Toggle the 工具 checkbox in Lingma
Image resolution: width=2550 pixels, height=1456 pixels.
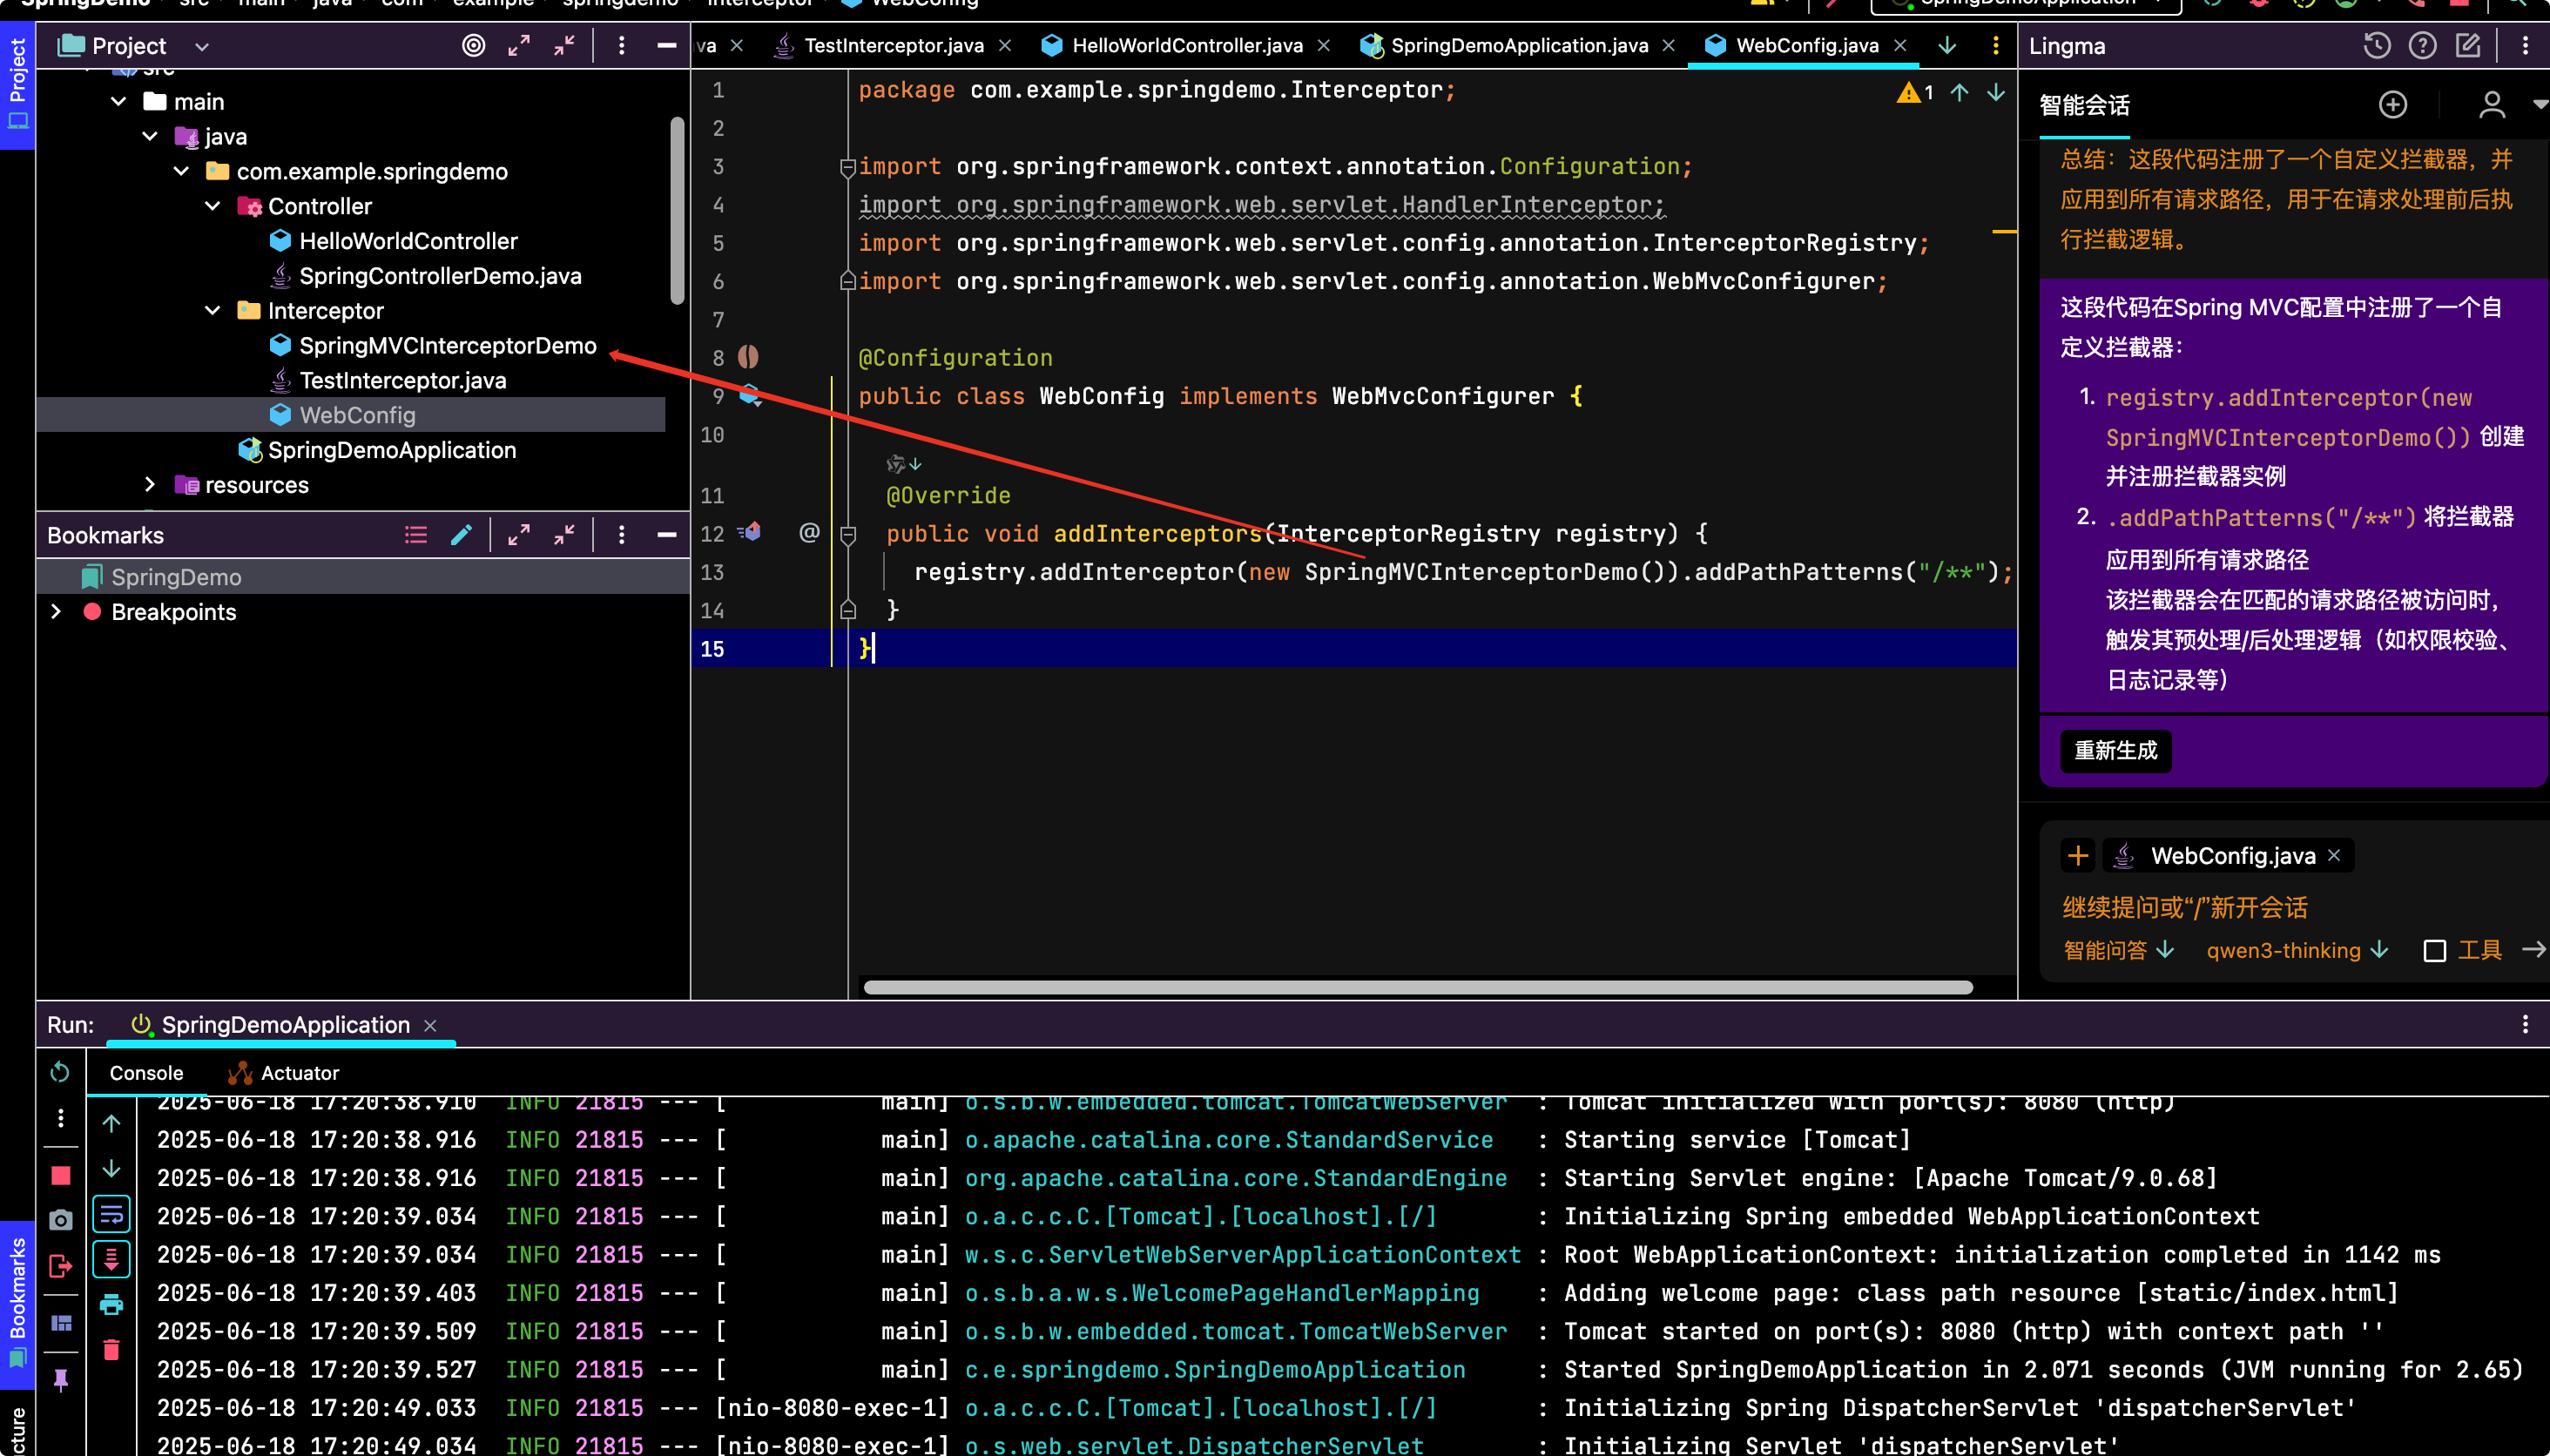click(2435, 951)
